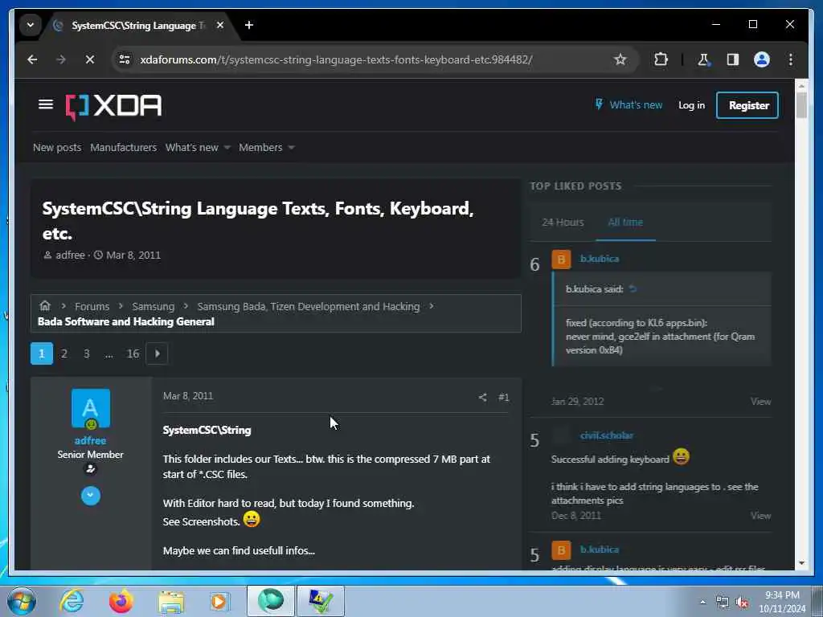Open New posts in navigation

pyautogui.click(x=57, y=148)
